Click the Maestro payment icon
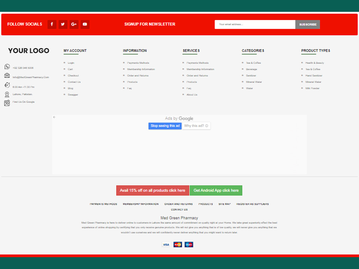This screenshot has height=269, width=359. coord(189,245)
